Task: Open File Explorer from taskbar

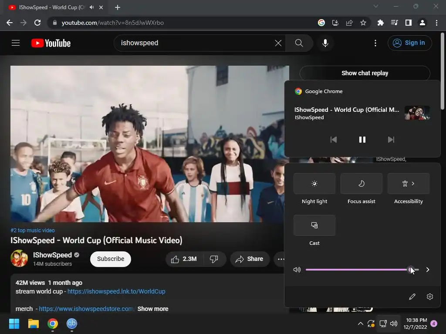Action: 33,324
